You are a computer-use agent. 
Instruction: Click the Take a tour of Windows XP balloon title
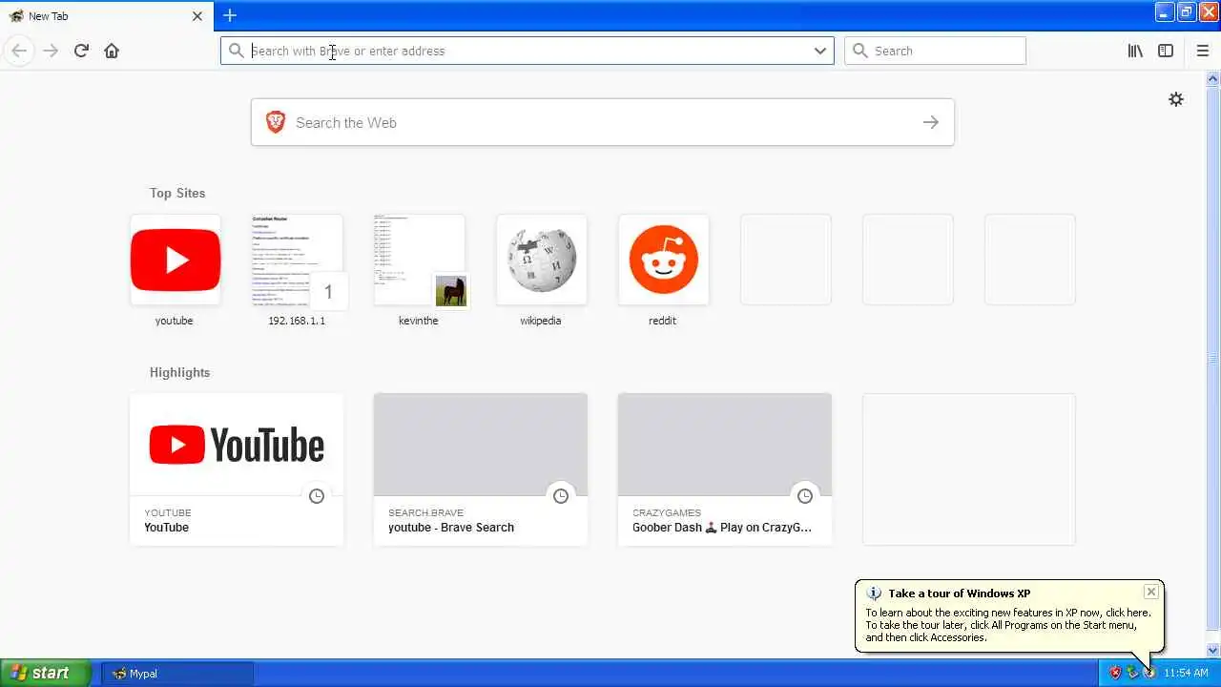(x=960, y=593)
